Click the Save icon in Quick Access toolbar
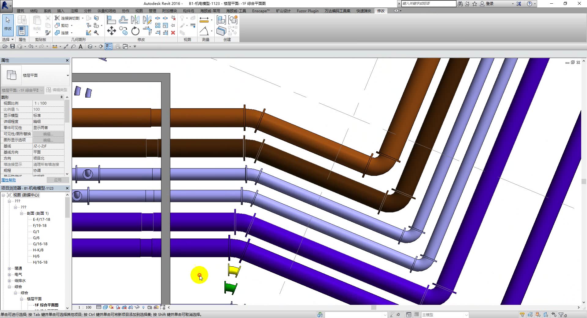This screenshot has width=587, height=318. coord(13,46)
